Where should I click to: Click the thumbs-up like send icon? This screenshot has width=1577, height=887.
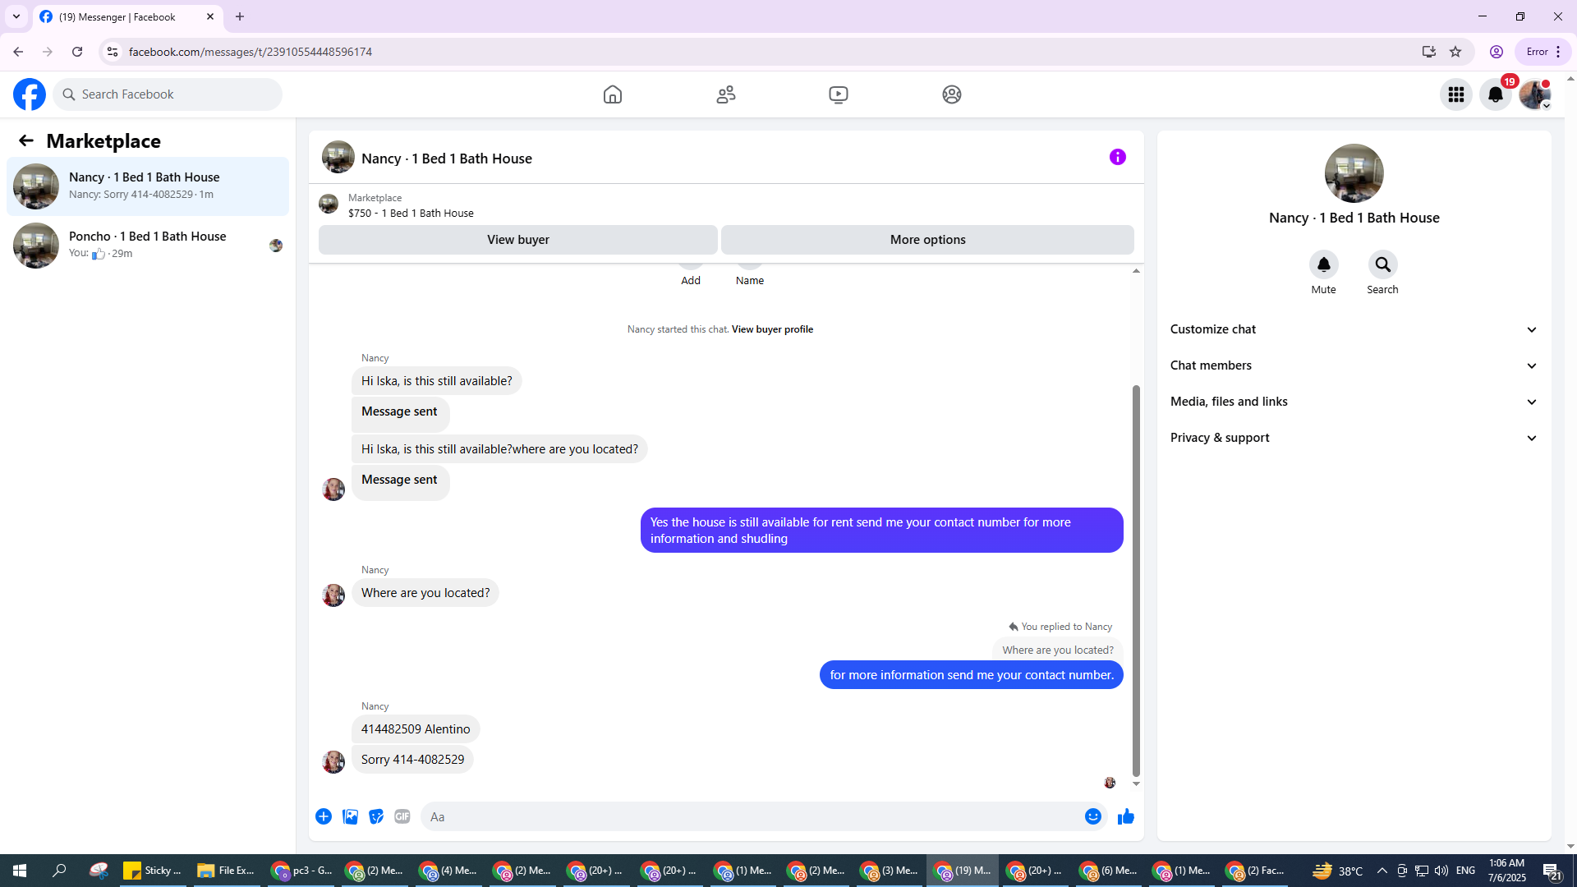tap(1125, 816)
